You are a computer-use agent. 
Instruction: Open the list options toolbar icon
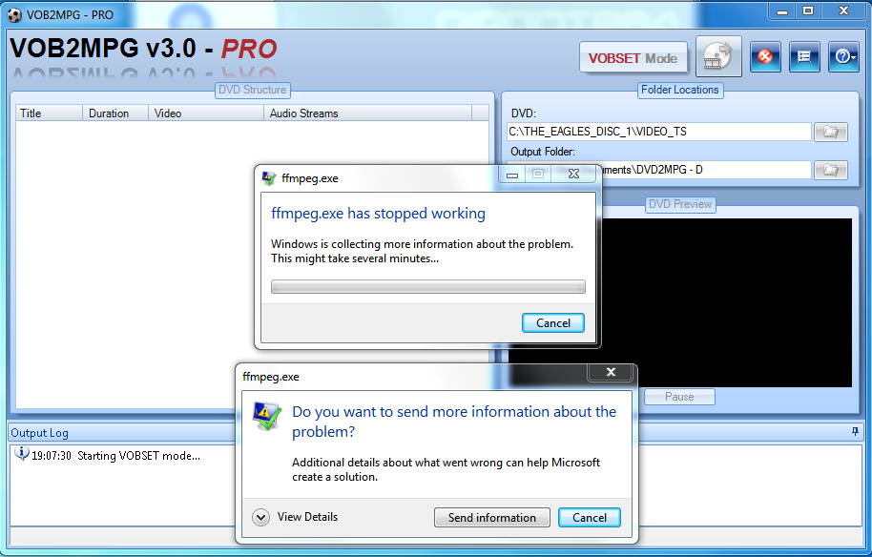point(804,56)
